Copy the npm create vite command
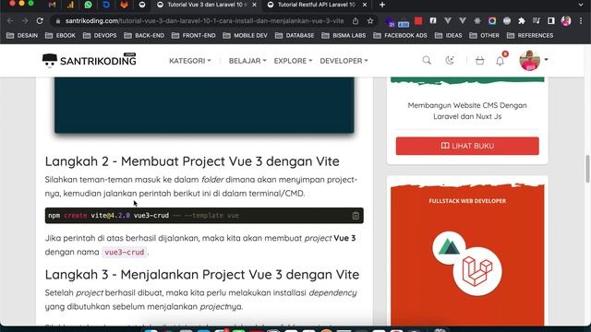This screenshot has height=332, width=591. click(356, 216)
